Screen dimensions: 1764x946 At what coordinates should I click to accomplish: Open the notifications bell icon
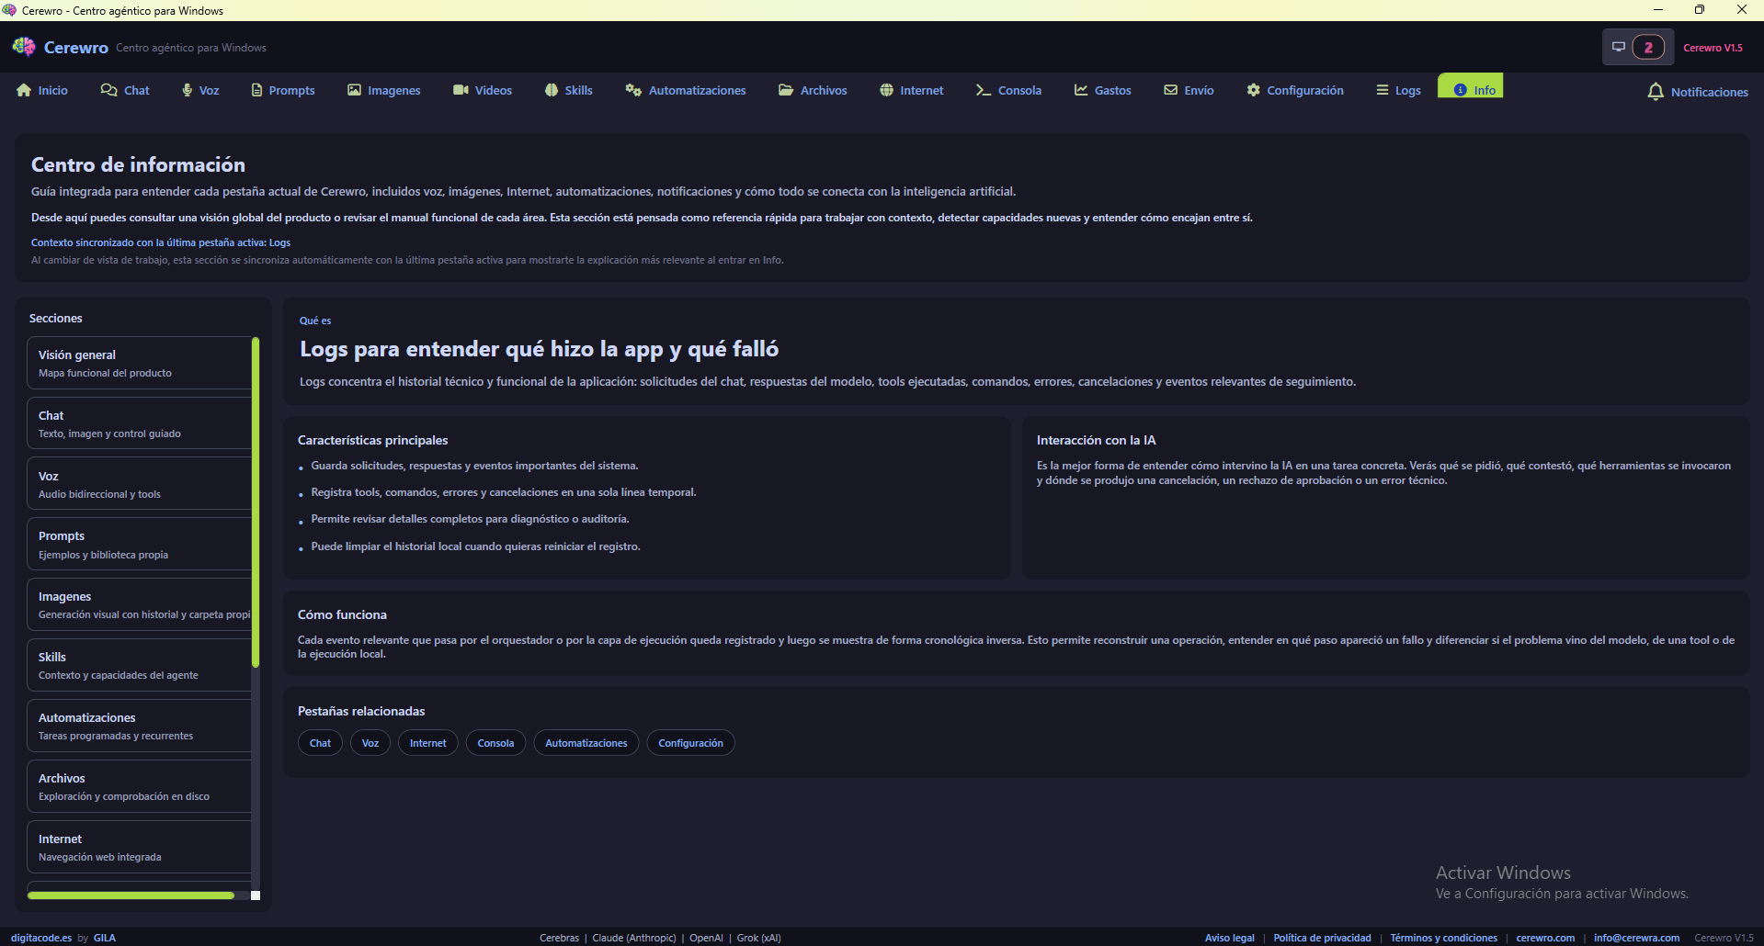pyautogui.click(x=1656, y=92)
